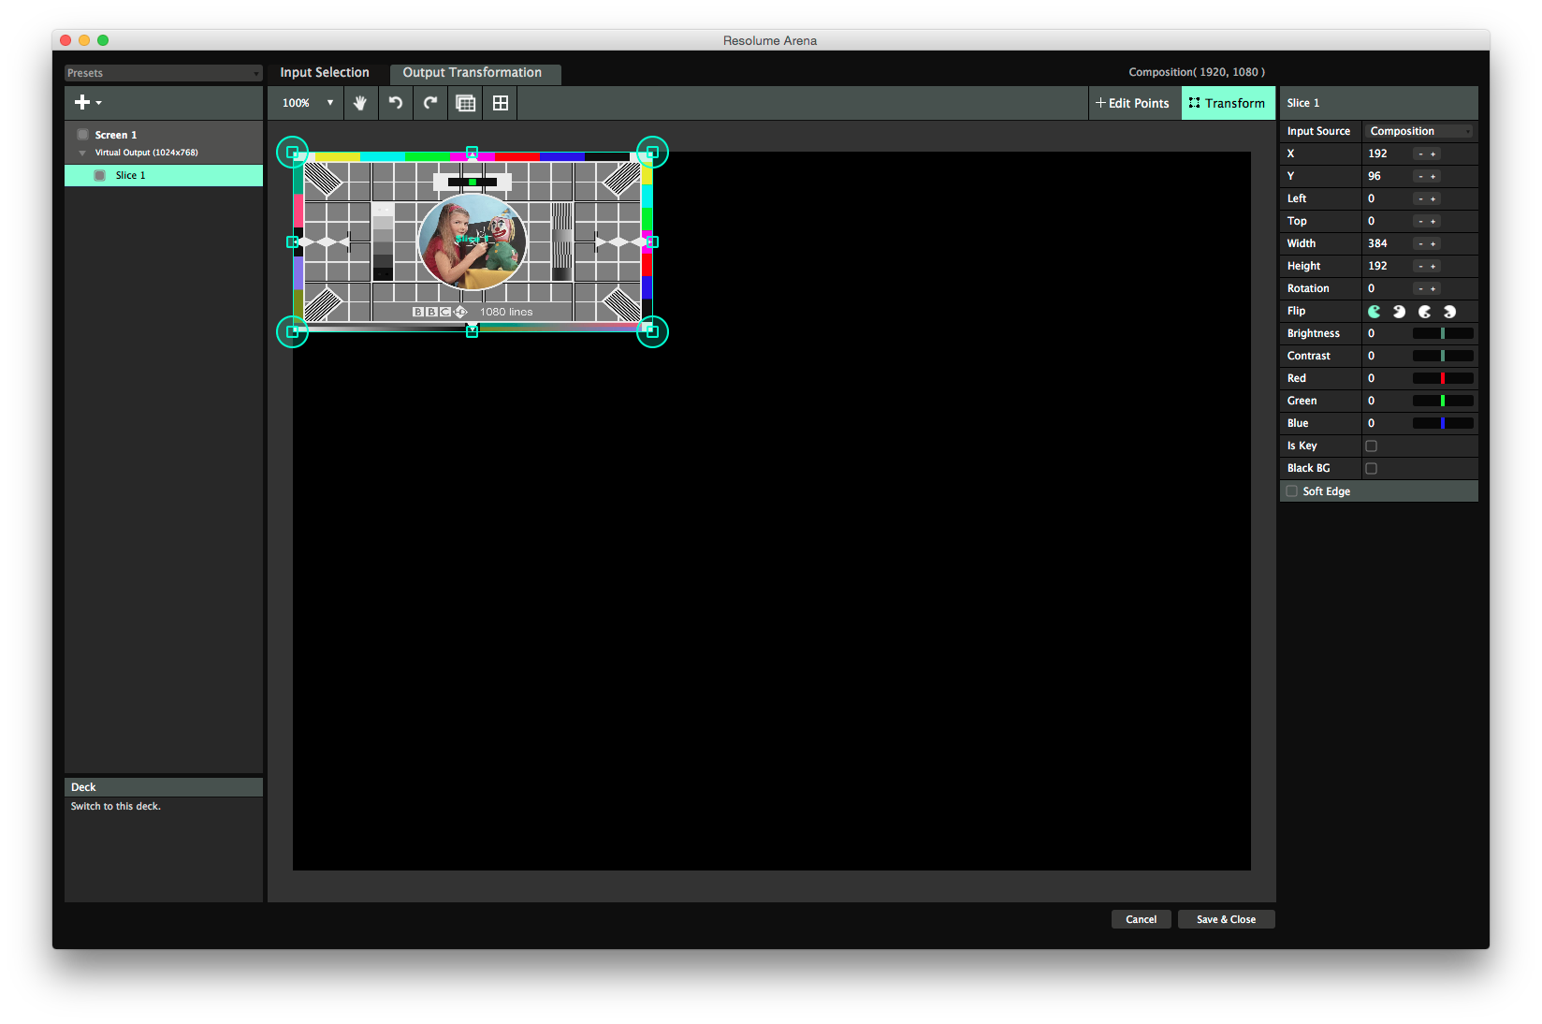Toggle the Soft Edge checkbox
This screenshot has width=1542, height=1024.
click(1292, 491)
